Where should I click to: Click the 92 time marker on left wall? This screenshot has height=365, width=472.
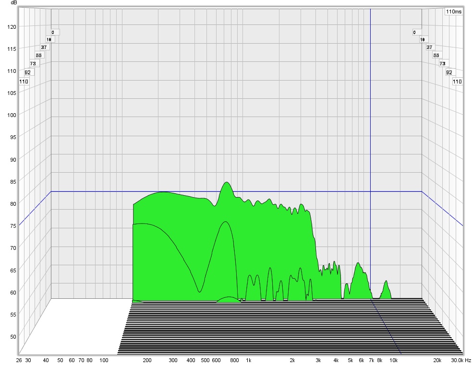pyautogui.click(x=28, y=72)
